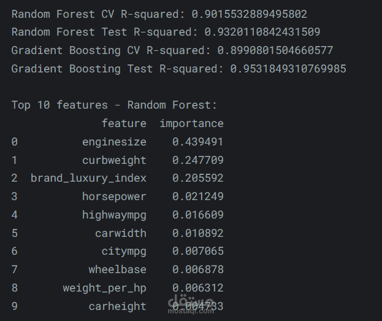Click the carheight feature name
Viewport: 382px width, 321px height.
coord(117,306)
